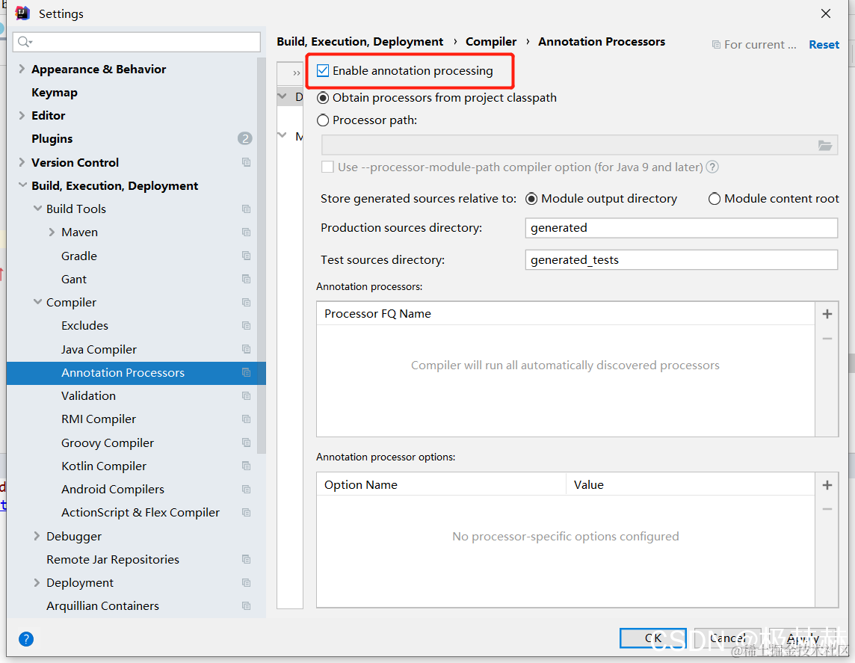Click the project-level icon beside Compiler
Screen dimensions: 855x663
pyautogui.click(x=247, y=303)
